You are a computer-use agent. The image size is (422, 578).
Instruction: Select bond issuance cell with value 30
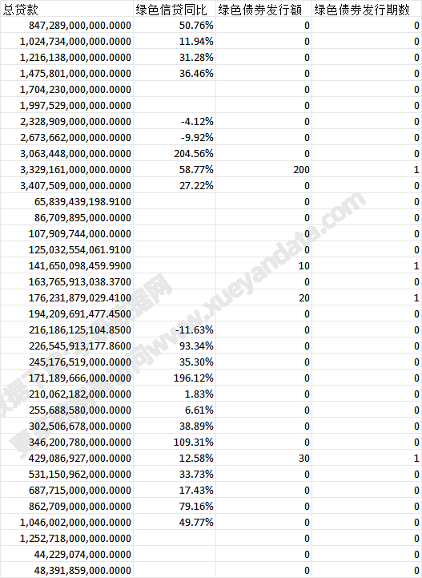pos(263,459)
